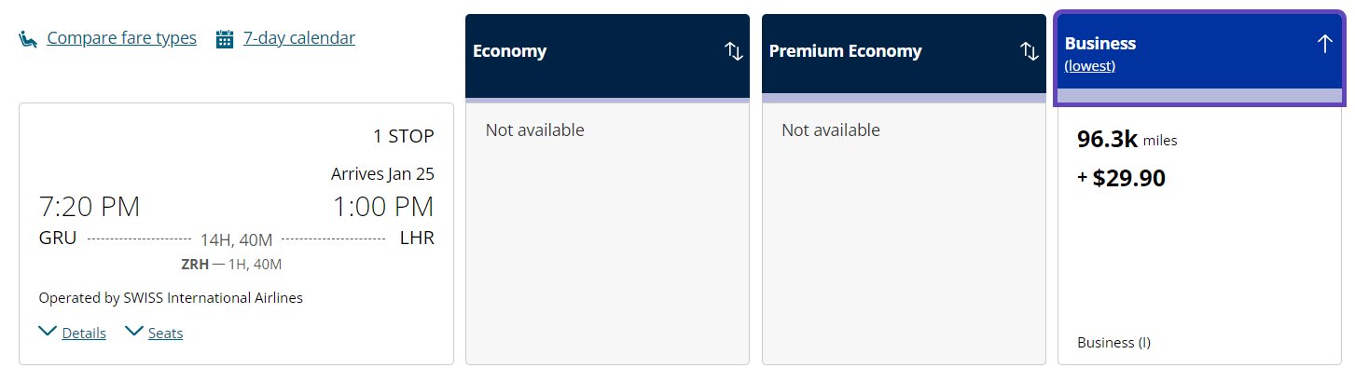
Task: Click the Economy column sort arrows icon
Action: click(x=734, y=51)
